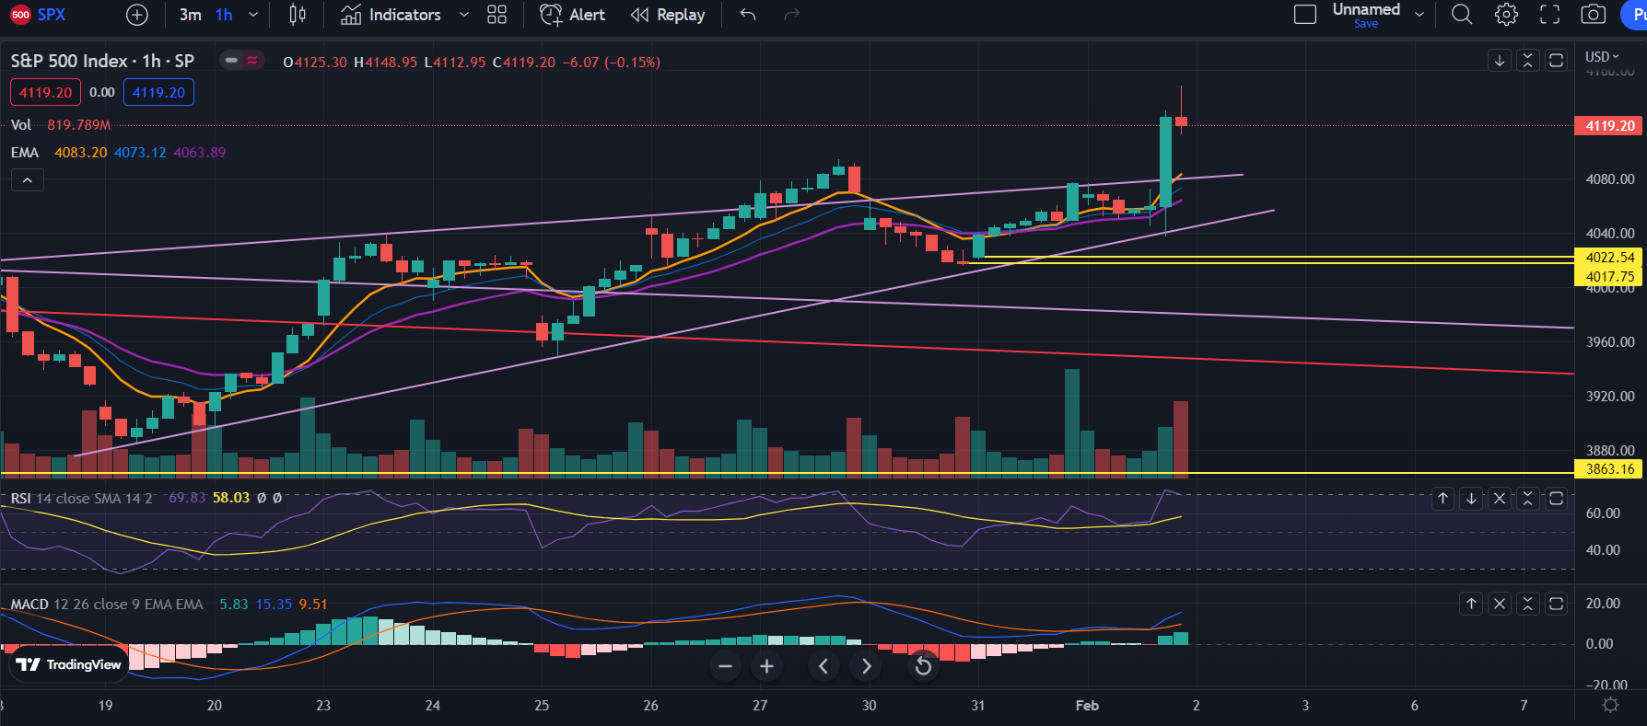Select the EMA indicator legend
This screenshot has height=726, width=1647.
click(x=25, y=152)
